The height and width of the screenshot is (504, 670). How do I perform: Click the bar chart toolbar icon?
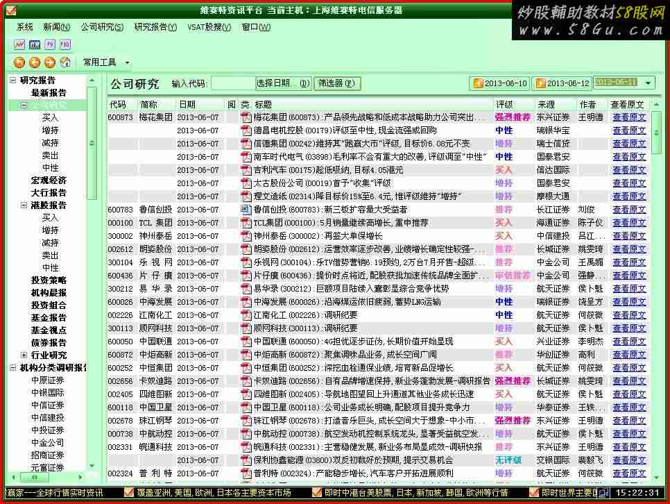click(35, 44)
